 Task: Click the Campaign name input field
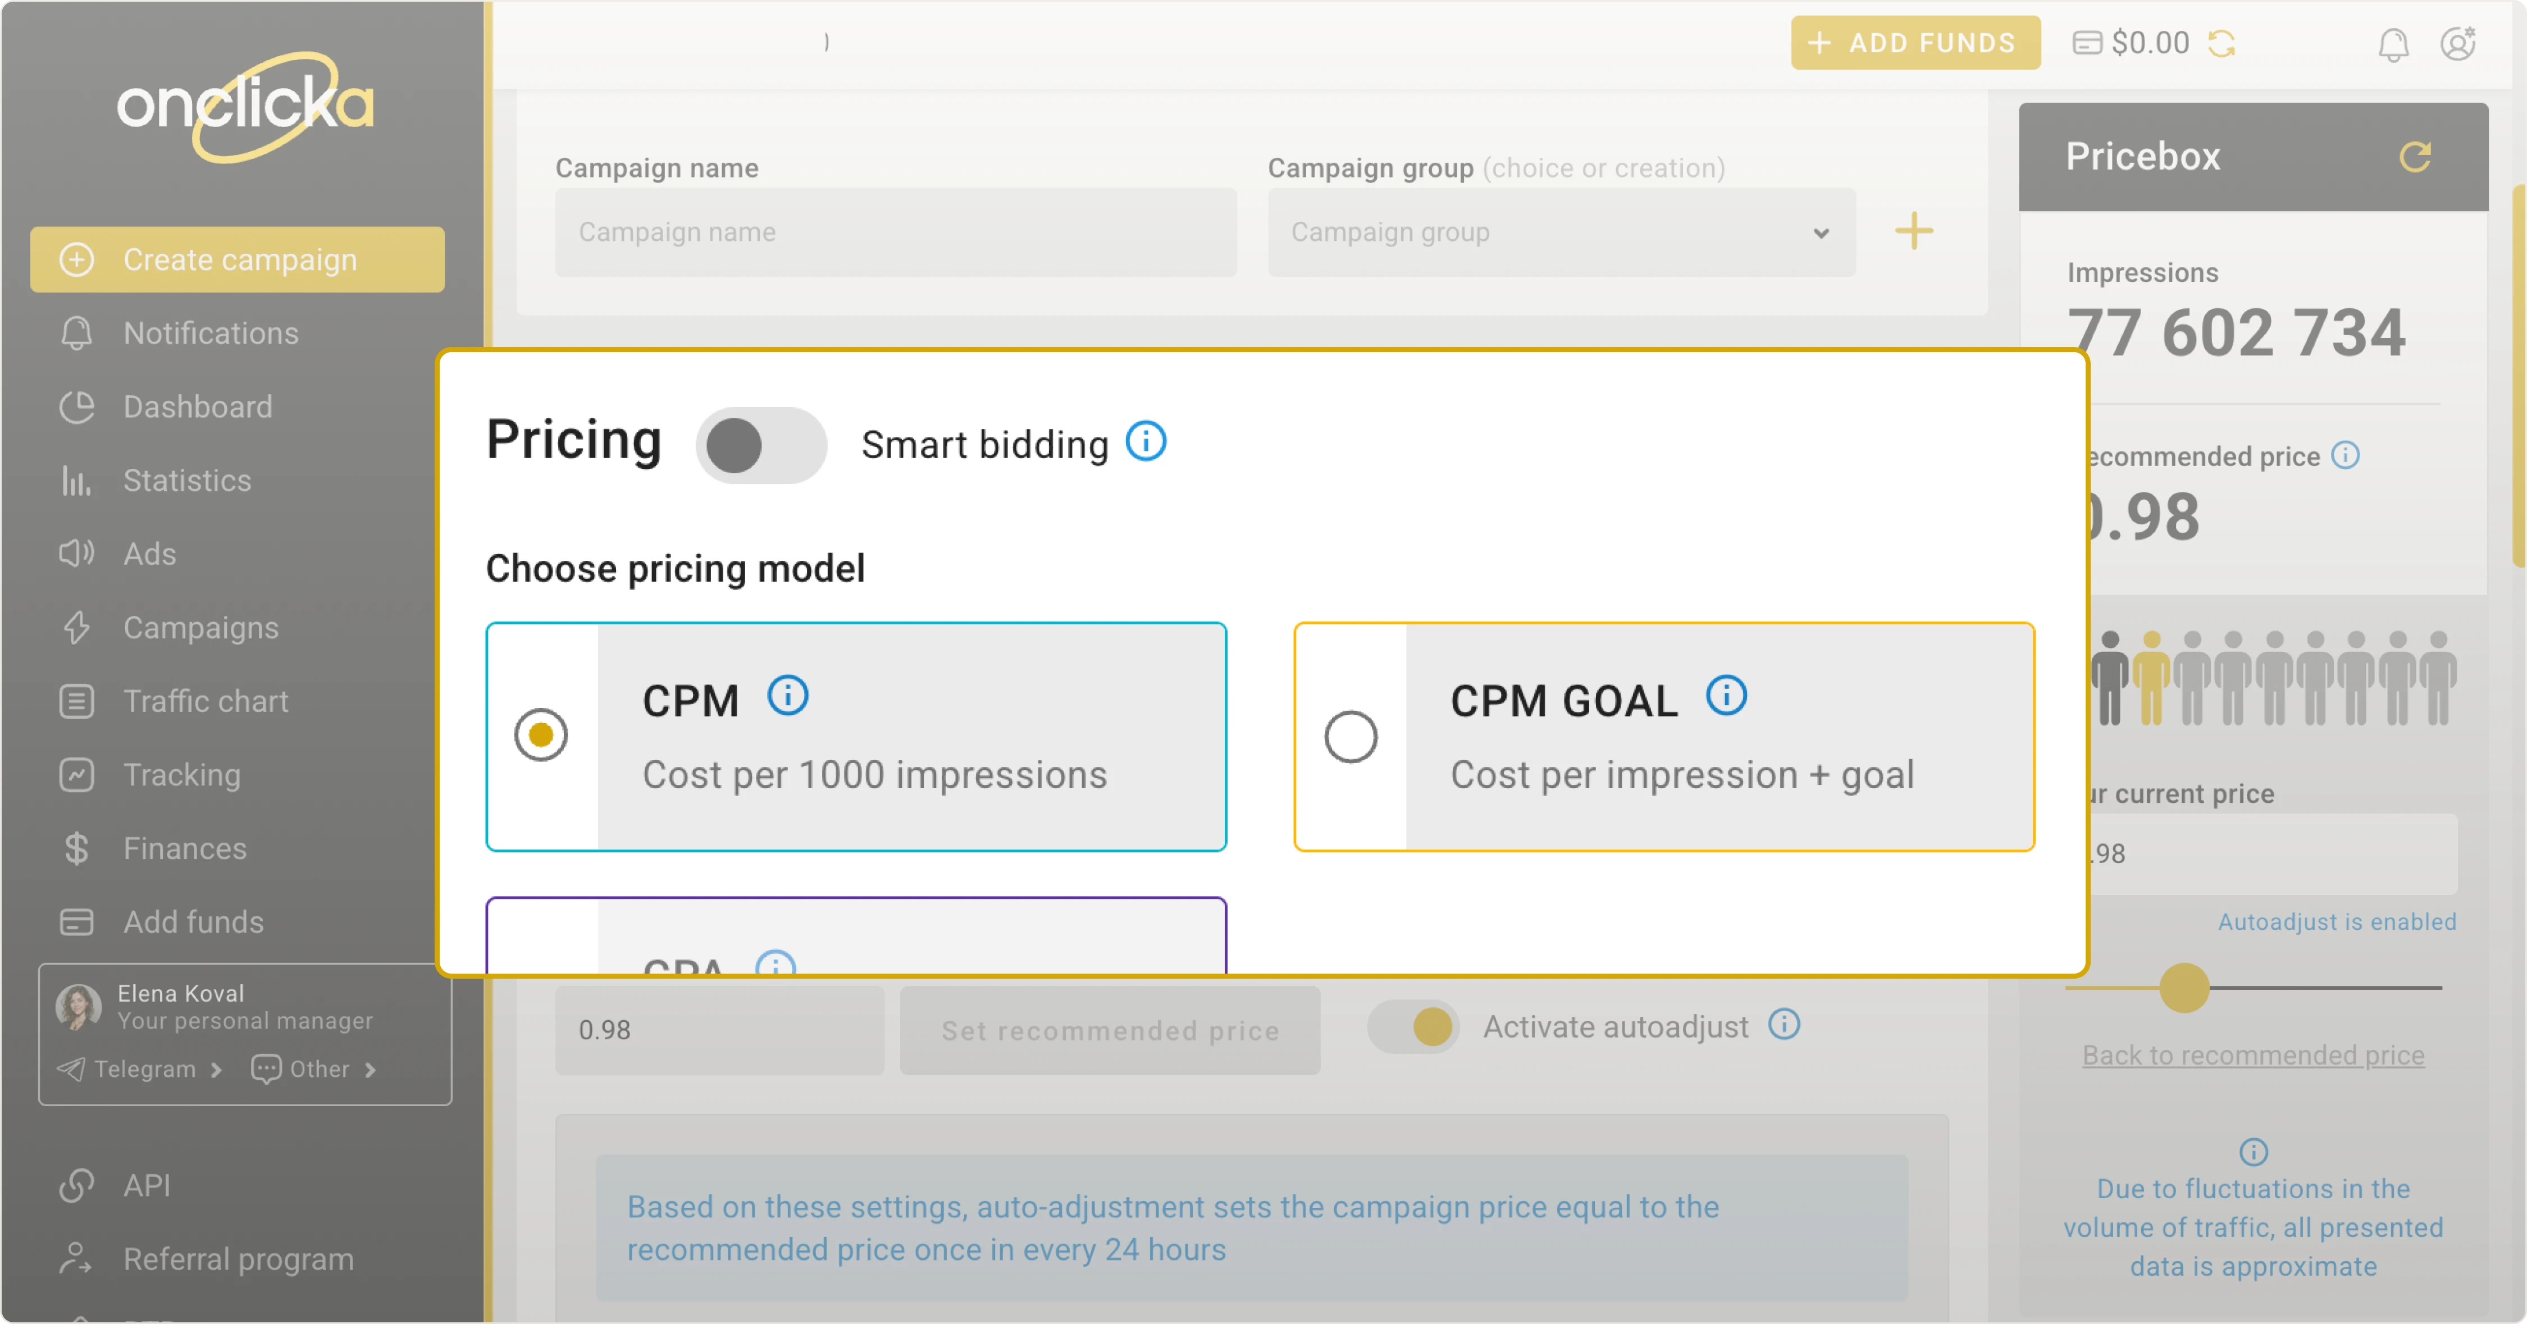coord(896,232)
